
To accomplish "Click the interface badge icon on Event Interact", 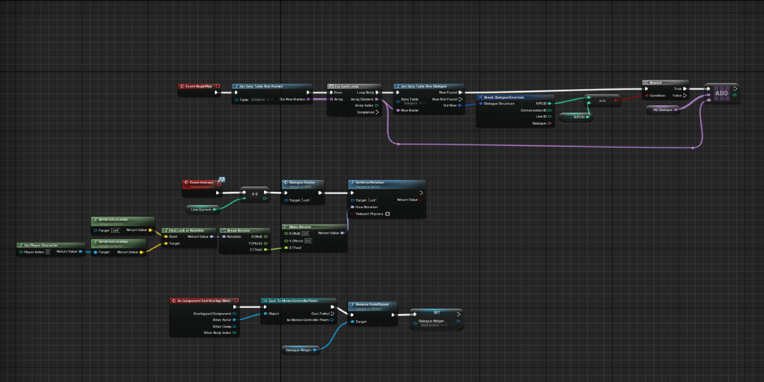I will coord(222,180).
